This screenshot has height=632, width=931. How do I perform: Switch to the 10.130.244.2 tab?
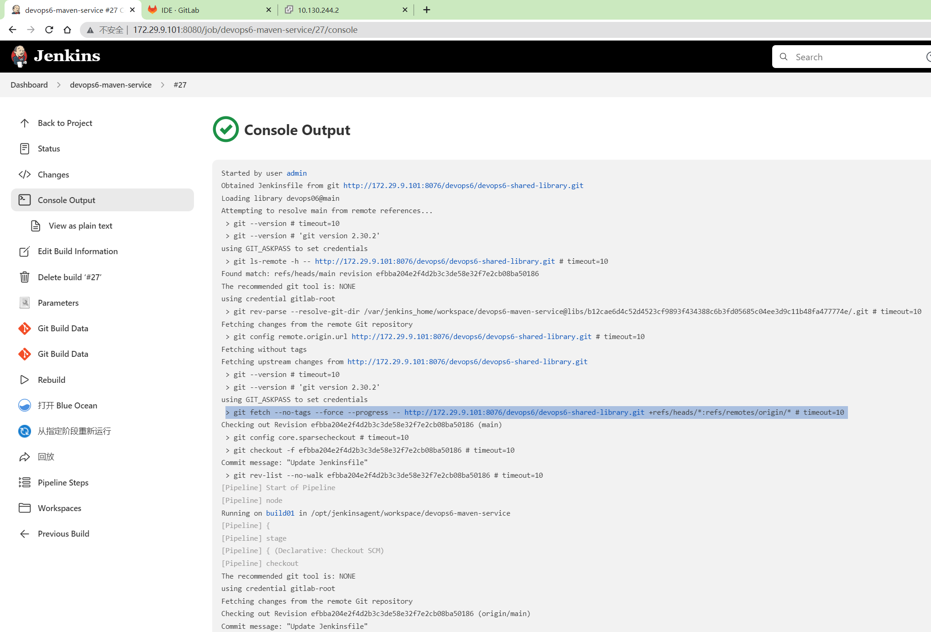tap(347, 10)
